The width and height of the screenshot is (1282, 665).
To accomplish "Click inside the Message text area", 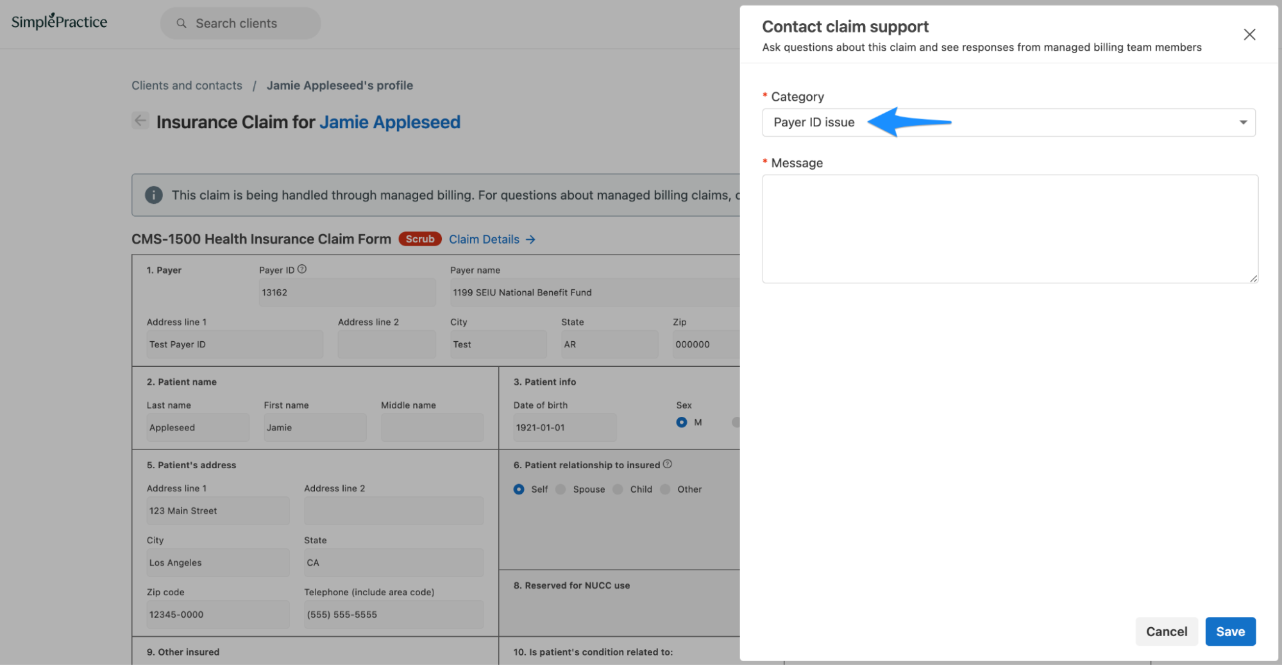I will point(1009,229).
